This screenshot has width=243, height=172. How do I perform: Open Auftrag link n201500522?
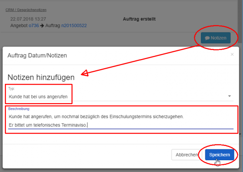pos(74,25)
